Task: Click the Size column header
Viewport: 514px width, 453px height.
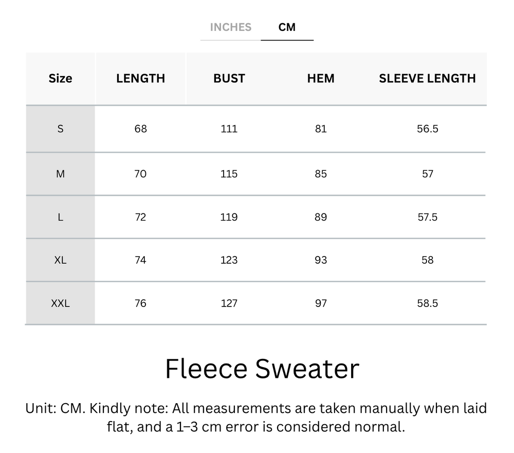Action: click(x=60, y=79)
